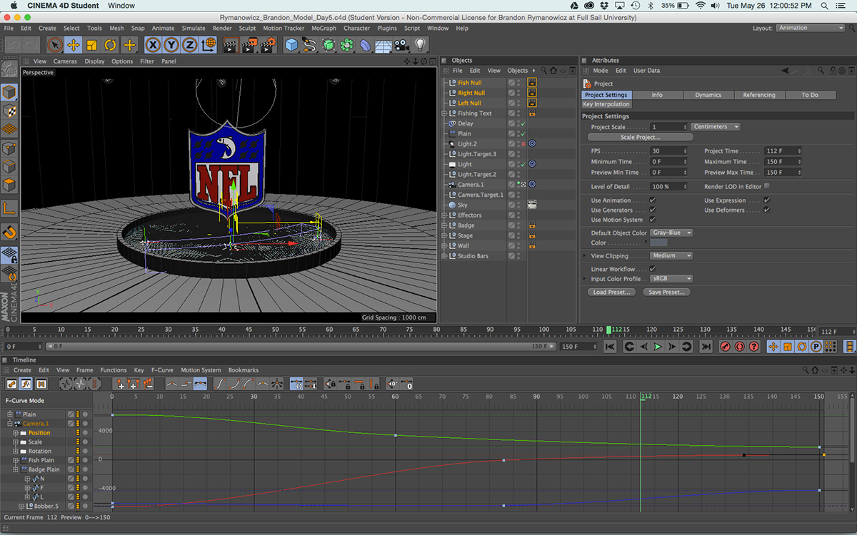Go to start of animation
857x535 pixels.
[x=610, y=347]
